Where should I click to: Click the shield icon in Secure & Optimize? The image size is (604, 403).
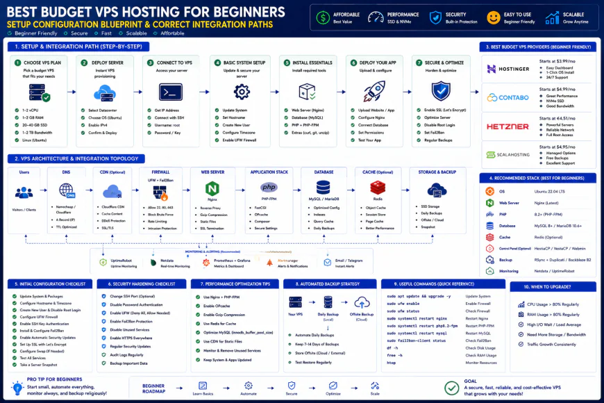coord(441,92)
